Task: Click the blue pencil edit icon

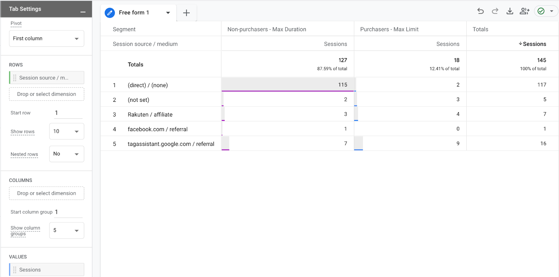Action: click(x=110, y=13)
